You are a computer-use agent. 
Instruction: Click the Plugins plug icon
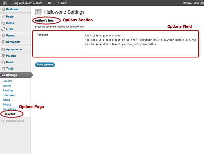3,56
